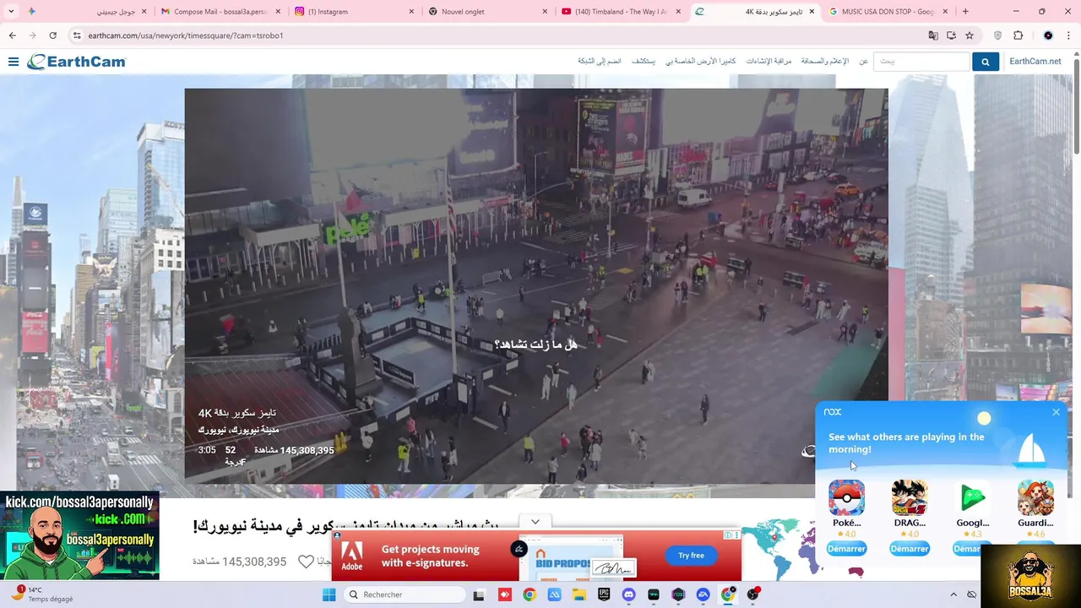This screenshot has height=608, width=1081.
Task: Show hidden system tray icons
Action: tap(953, 594)
